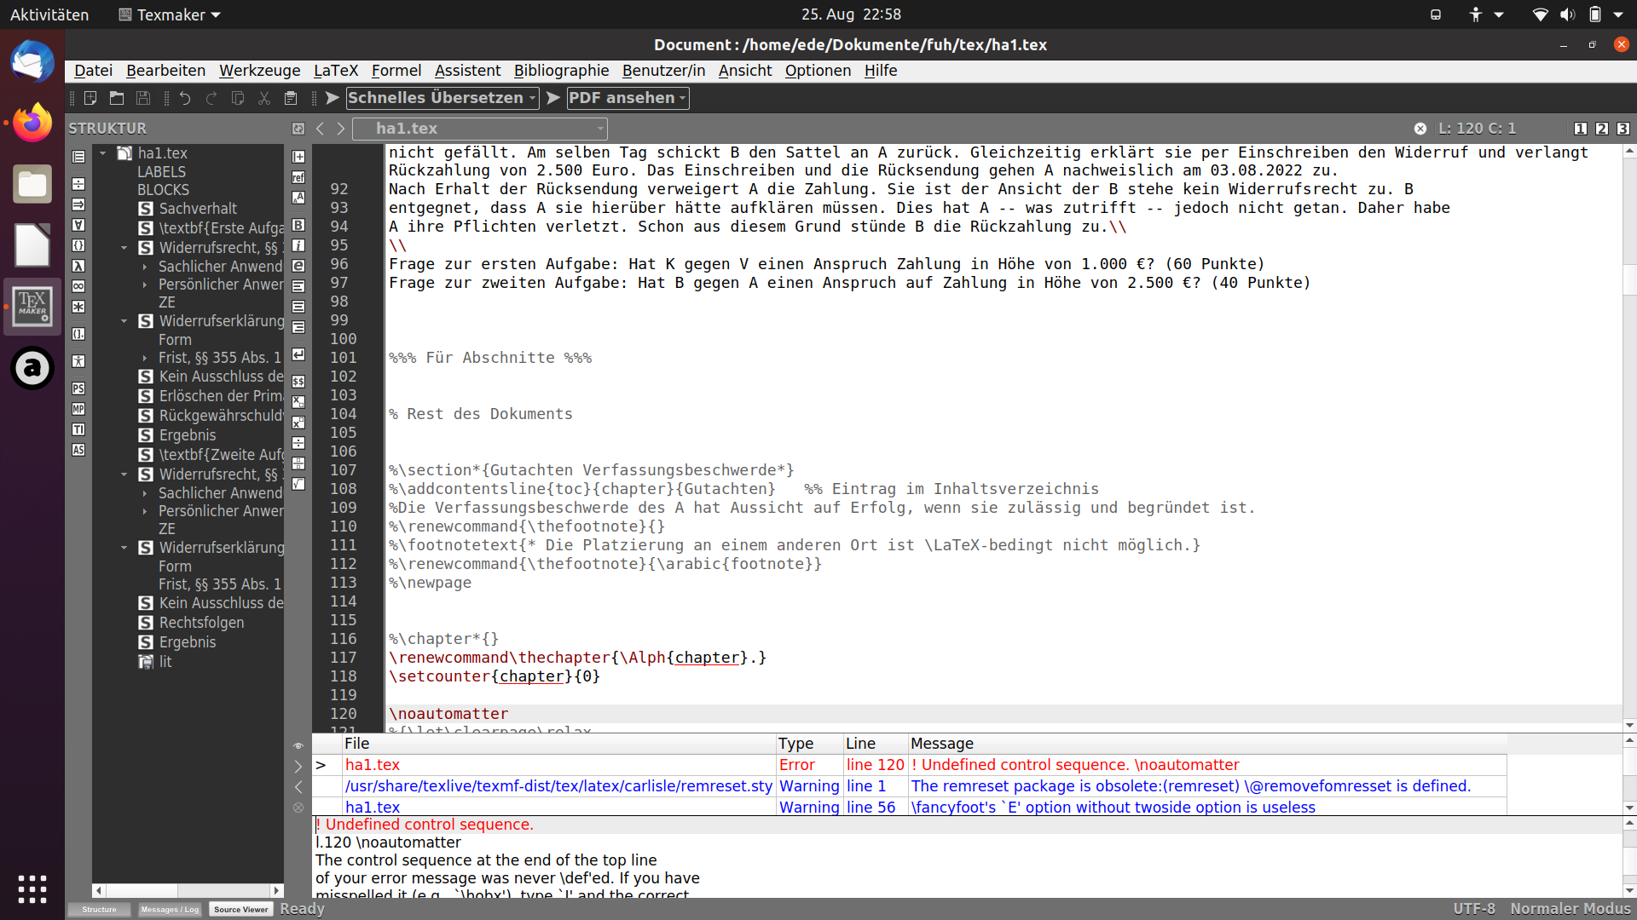Screen dimensions: 1637x920
Task: Click the New document toolbar icon
Action: [90, 98]
